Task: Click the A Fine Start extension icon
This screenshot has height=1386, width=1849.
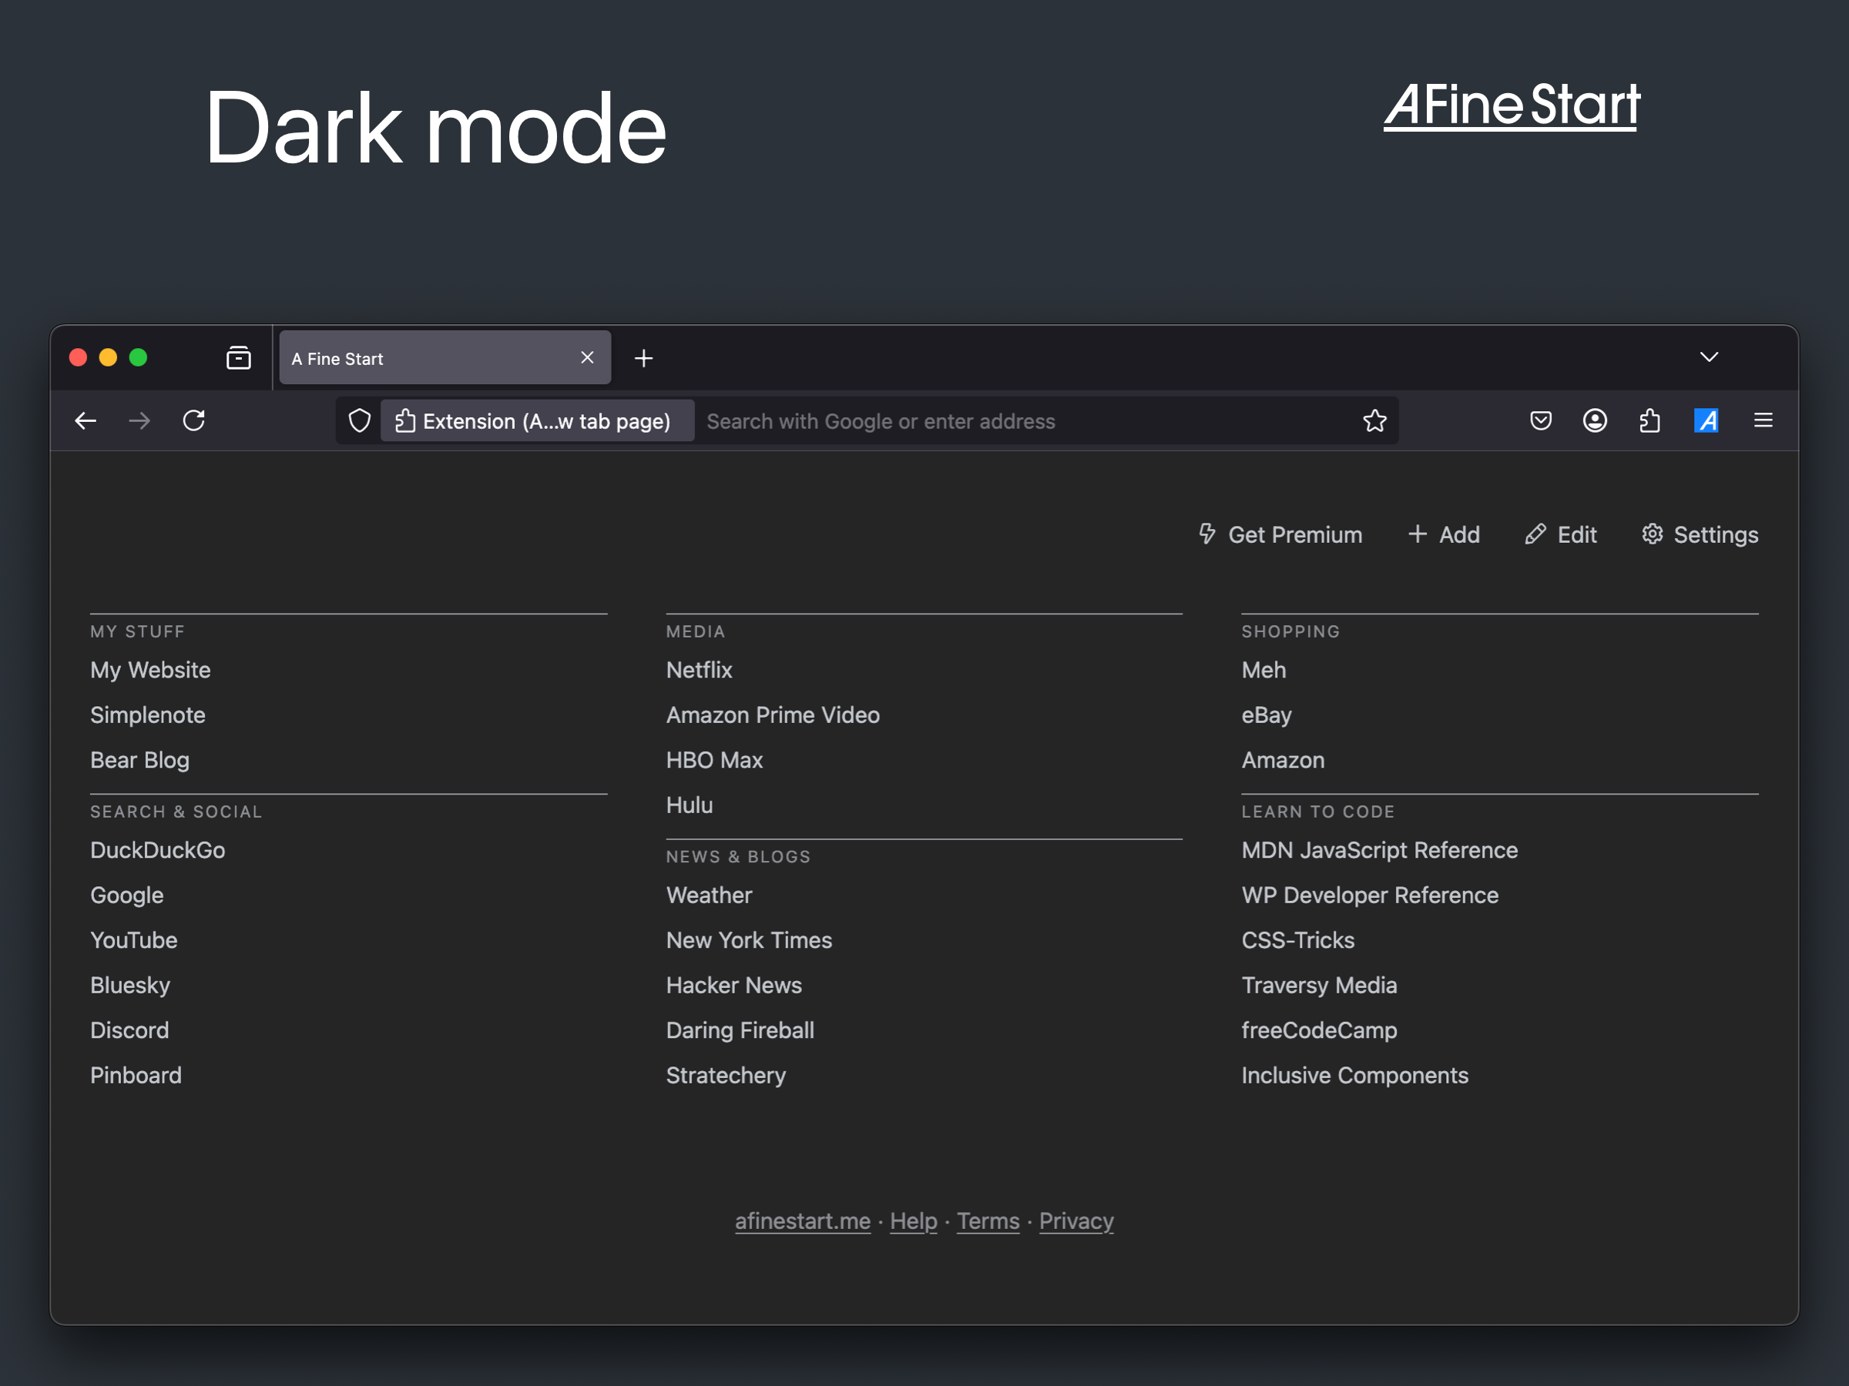Action: tap(1706, 421)
